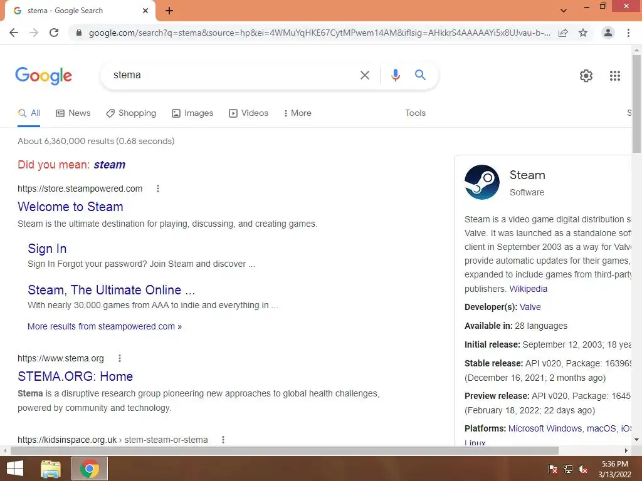Switch to the News tab

(73, 113)
